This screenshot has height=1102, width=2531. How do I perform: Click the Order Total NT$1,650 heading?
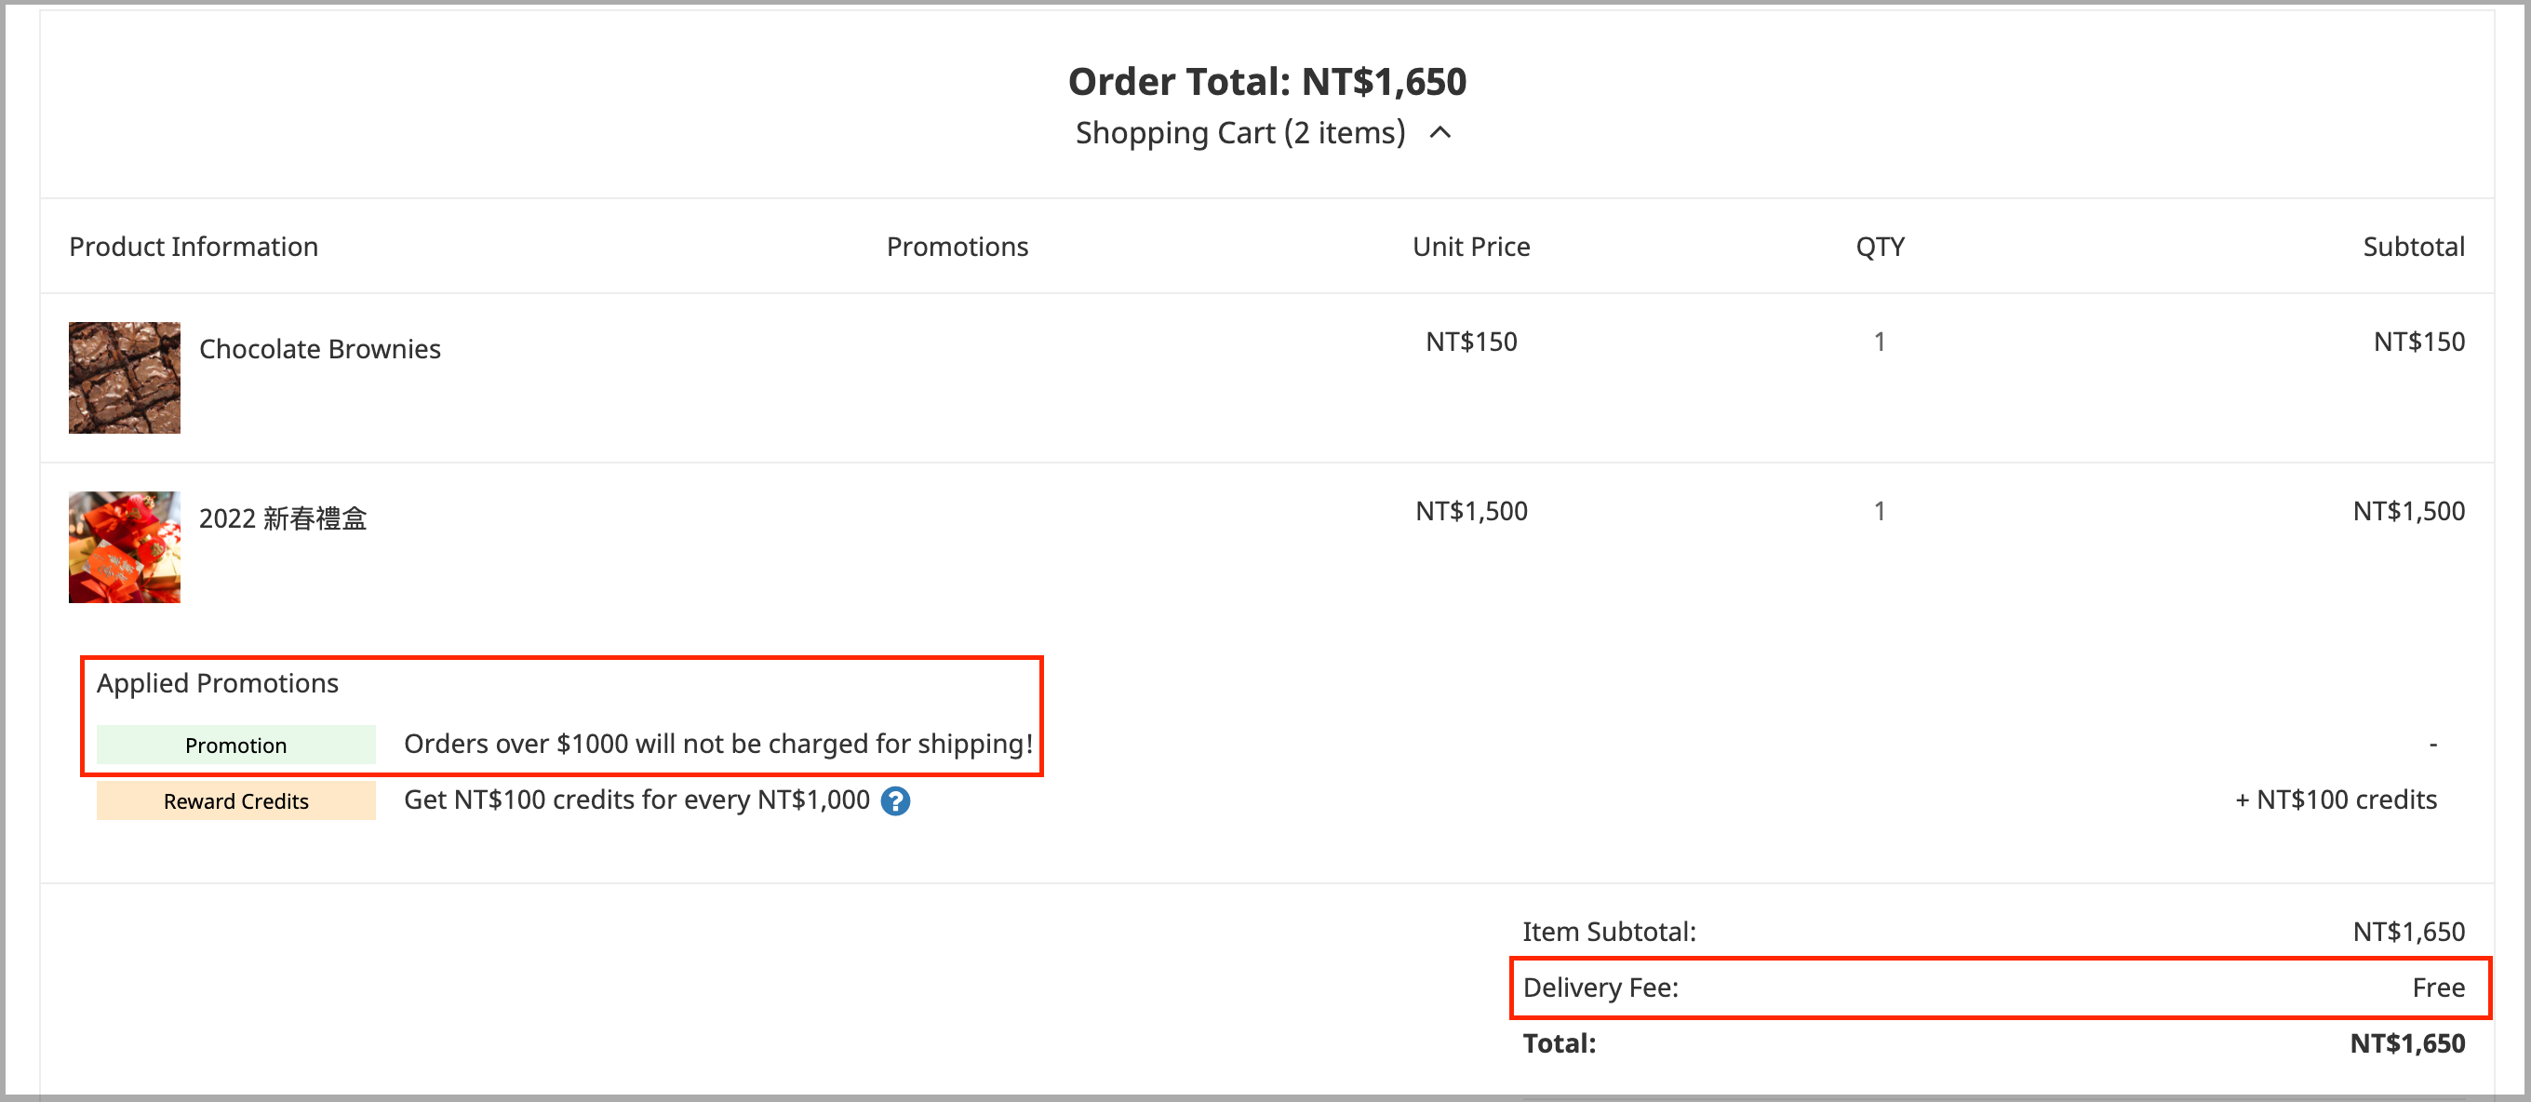click(x=1266, y=82)
